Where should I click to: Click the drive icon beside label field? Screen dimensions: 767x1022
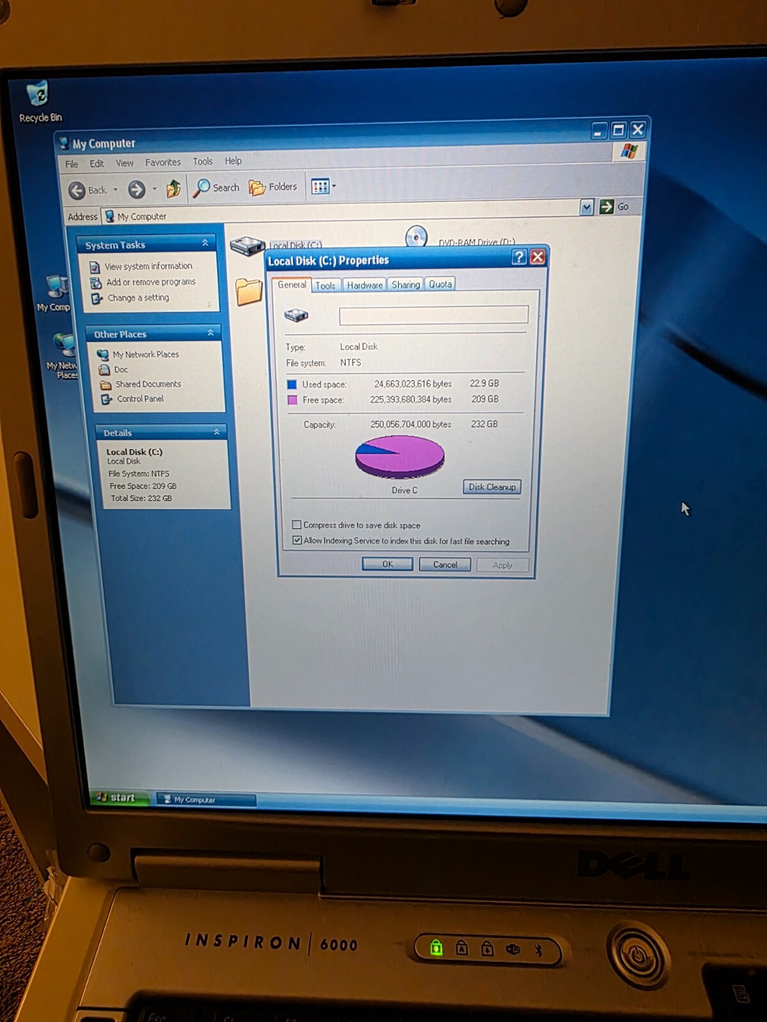pos(296,314)
